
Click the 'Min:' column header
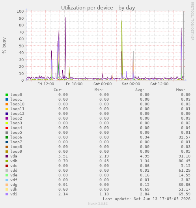coord(99,90)
